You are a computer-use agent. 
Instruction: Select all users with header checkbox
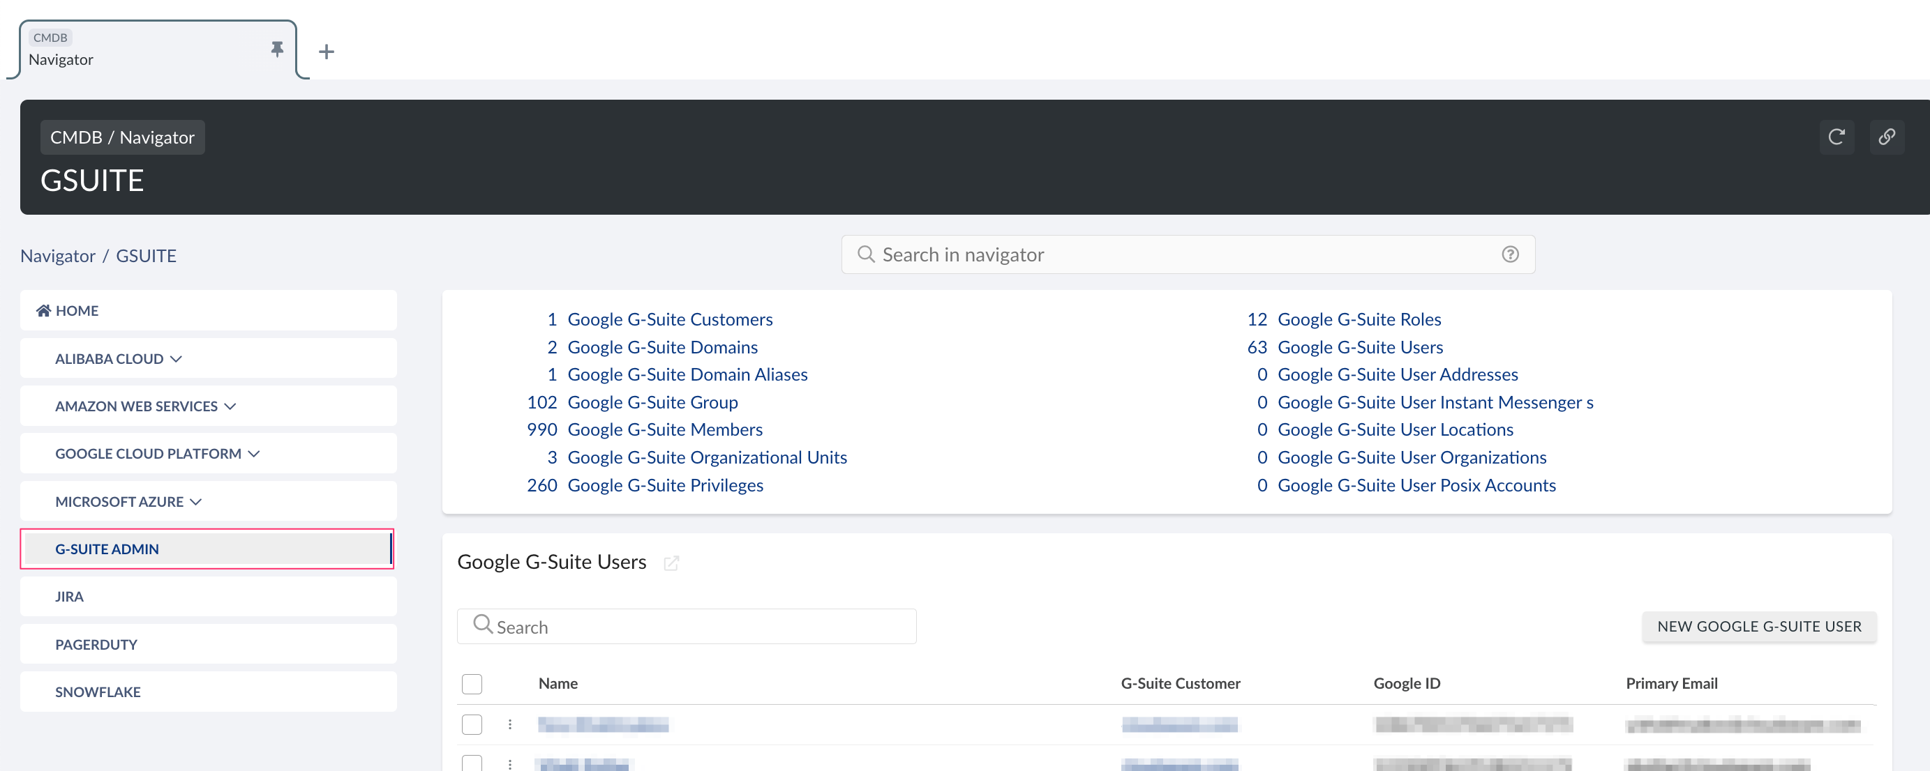tap(472, 683)
